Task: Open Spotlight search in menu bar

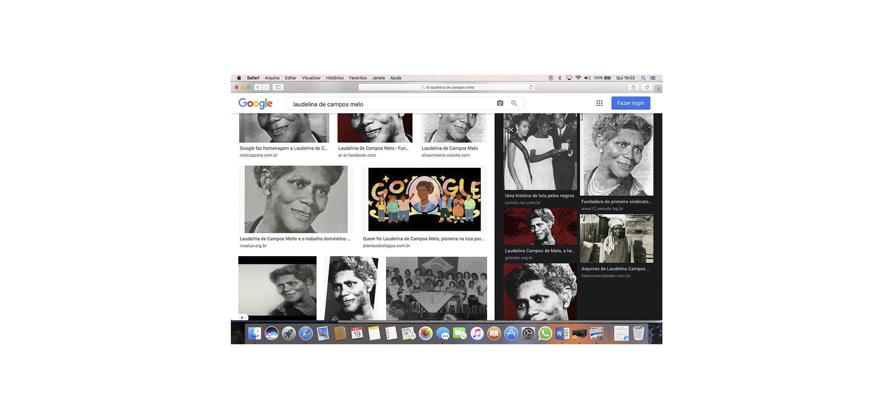Action: (x=643, y=78)
